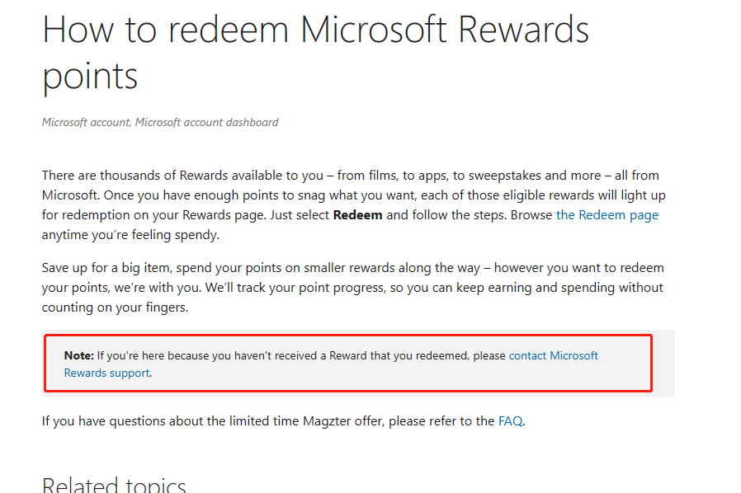Viewport: 741px width, 493px height.
Task: Click the phrase limited time Magzter offer
Action: click(292, 421)
